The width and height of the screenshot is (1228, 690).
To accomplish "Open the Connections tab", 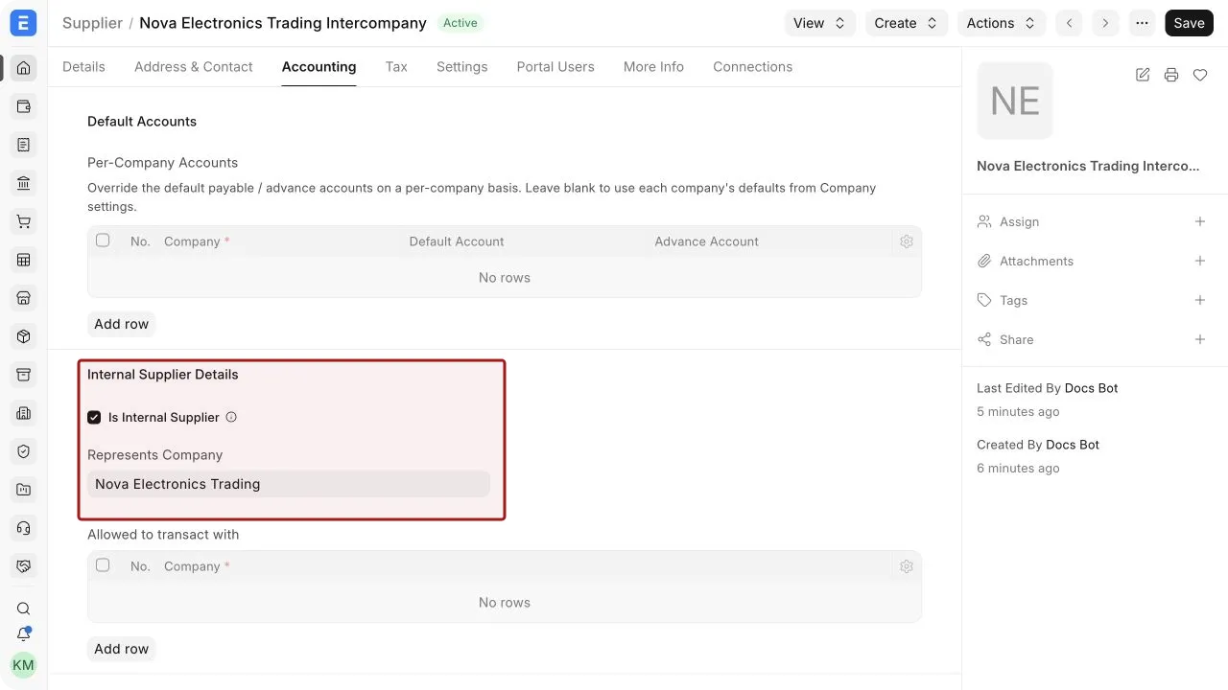I will (753, 67).
